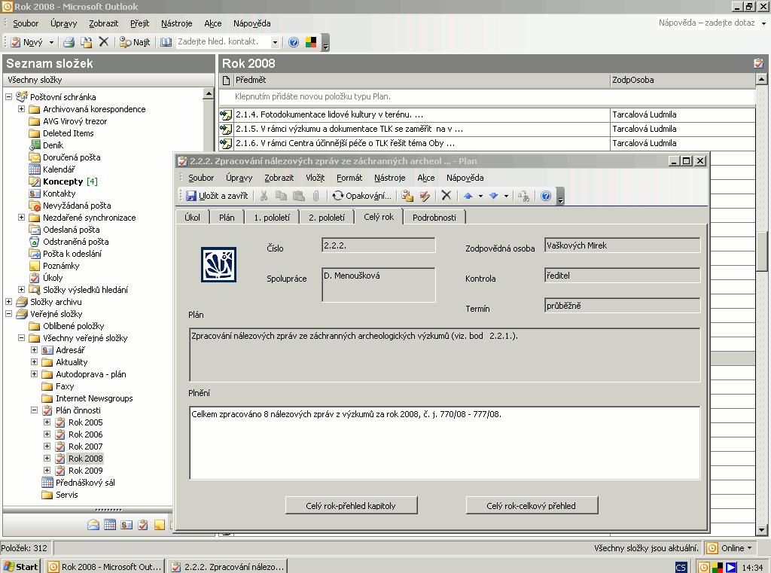Click the translate characters icon in Plan toolbar
Viewport: 771px width, 573px height.
524,196
